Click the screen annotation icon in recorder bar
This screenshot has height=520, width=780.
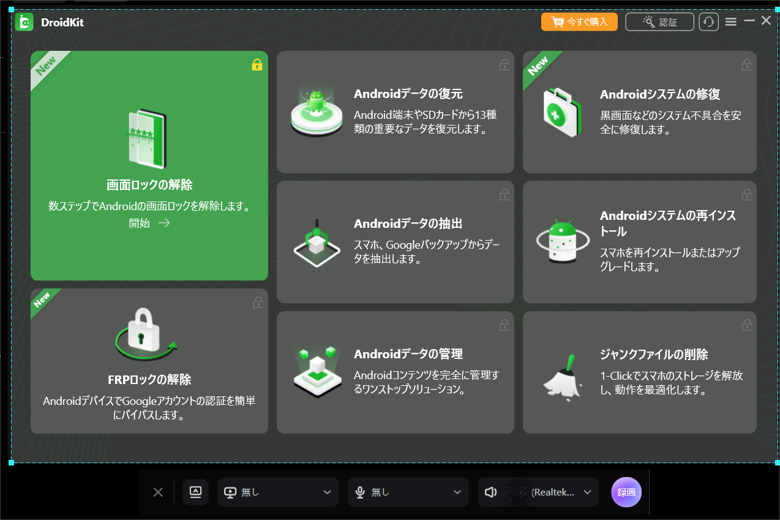[196, 492]
